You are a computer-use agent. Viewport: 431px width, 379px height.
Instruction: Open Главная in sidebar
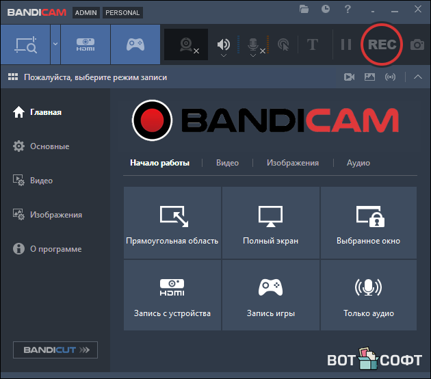point(38,112)
